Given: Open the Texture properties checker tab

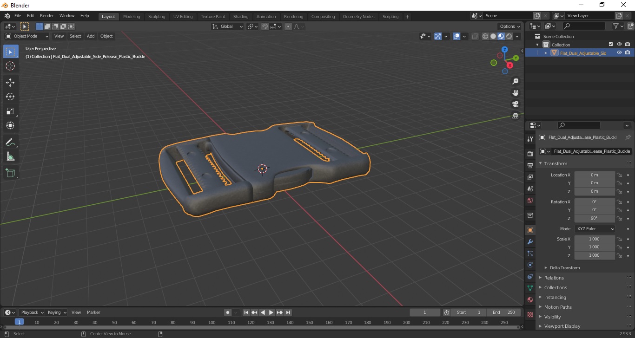Looking at the screenshot, I should click(530, 314).
